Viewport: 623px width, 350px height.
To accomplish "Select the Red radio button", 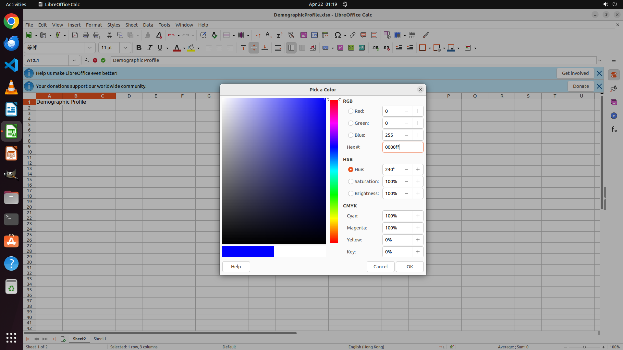I will (x=351, y=111).
